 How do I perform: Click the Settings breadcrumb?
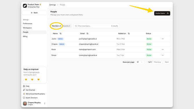(52, 5)
